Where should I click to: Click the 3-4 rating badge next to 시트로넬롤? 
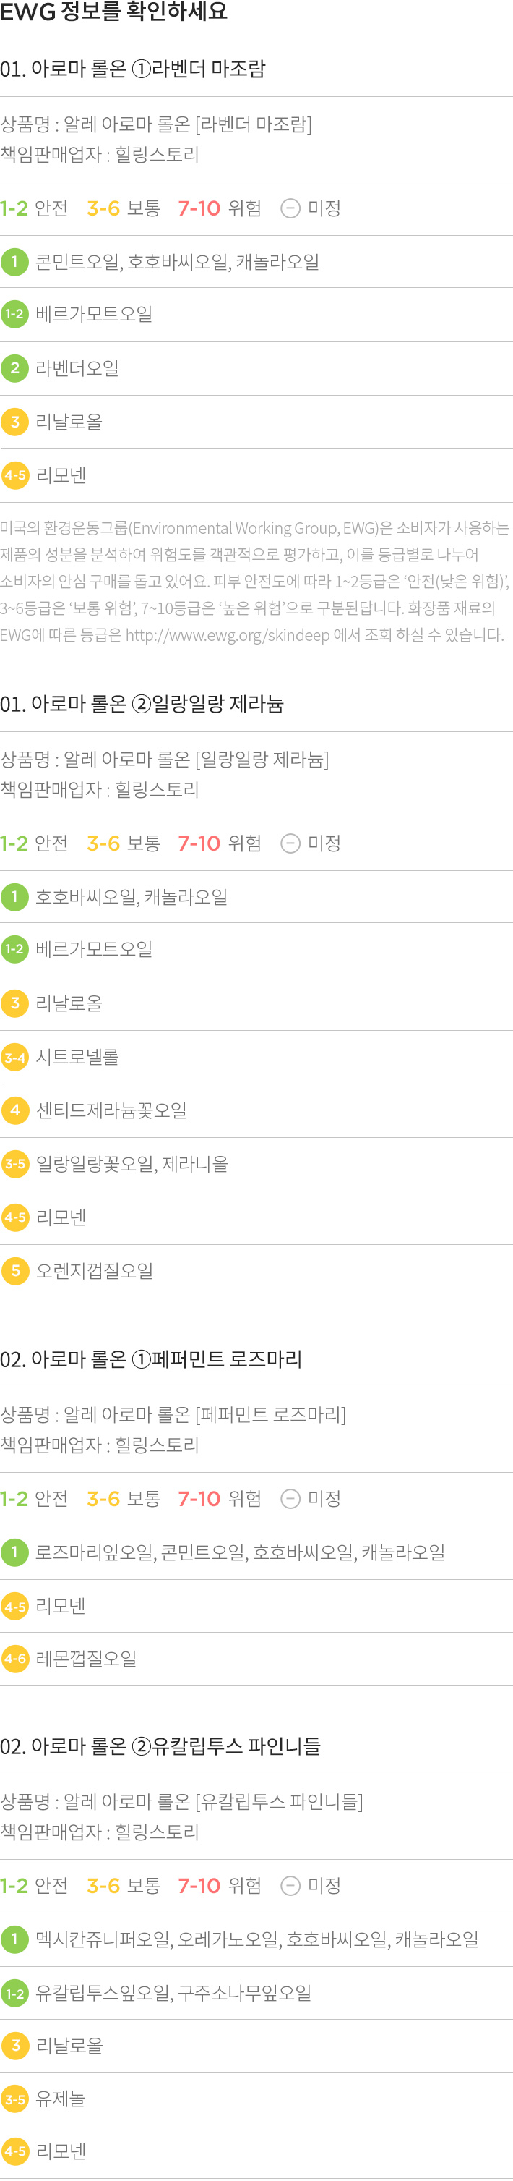click(x=14, y=1057)
